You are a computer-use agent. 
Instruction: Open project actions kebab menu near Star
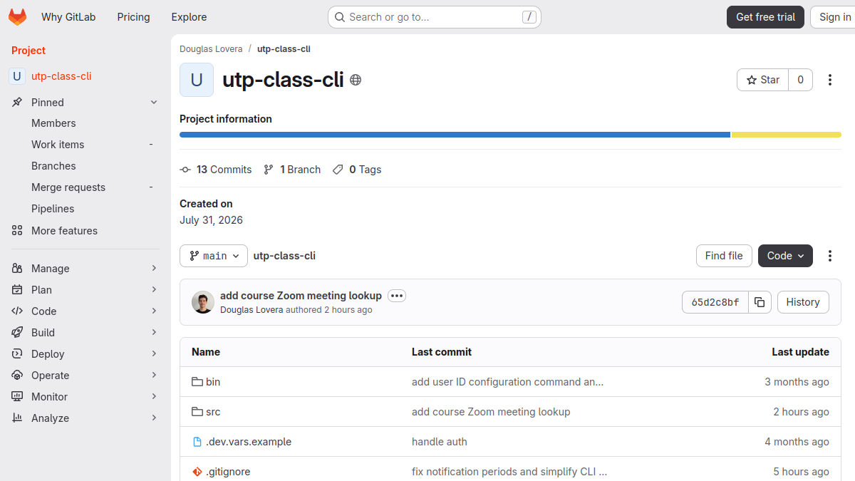[829, 80]
